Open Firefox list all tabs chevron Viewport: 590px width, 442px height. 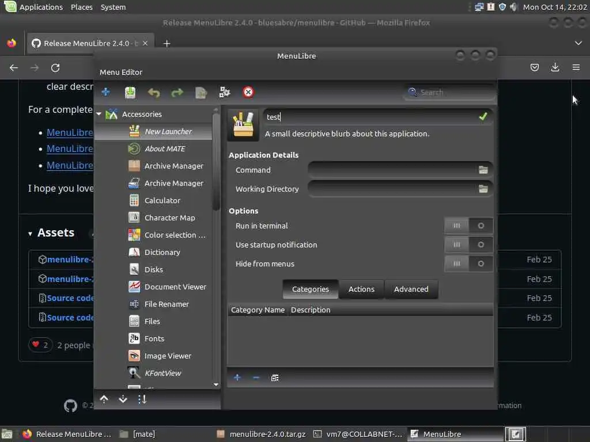[578, 43]
